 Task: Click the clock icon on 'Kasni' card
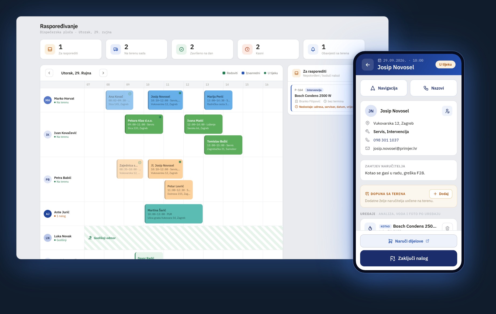click(x=247, y=49)
